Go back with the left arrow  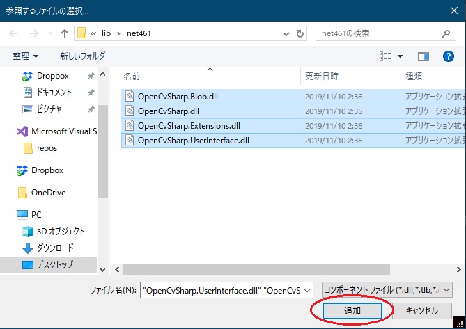click(13, 33)
